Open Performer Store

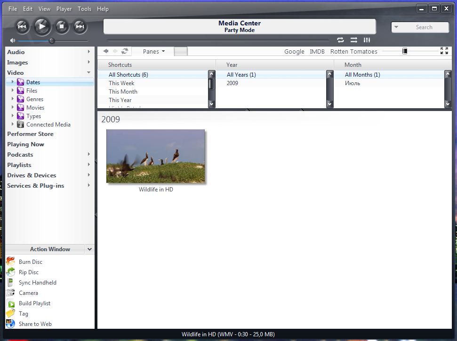click(x=30, y=134)
